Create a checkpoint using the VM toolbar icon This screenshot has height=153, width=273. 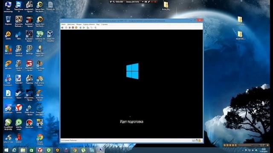(x=88, y=28)
